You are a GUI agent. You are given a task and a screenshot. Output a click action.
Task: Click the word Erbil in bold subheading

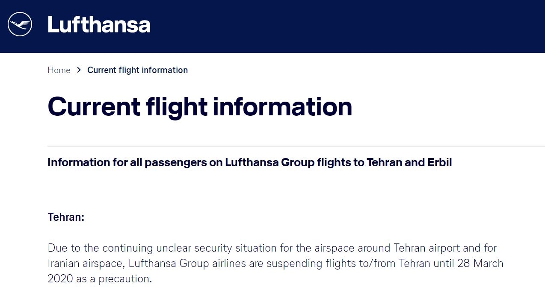click(439, 163)
